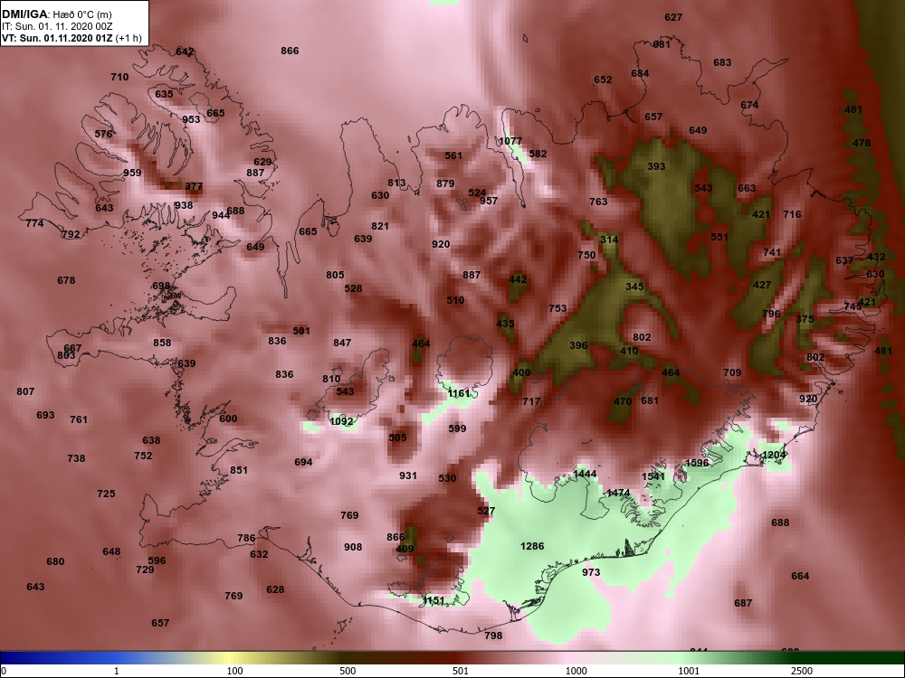Click on the map value 774
The height and width of the screenshot is (678, 905).
pyautogui.click(x=34, y=223)
